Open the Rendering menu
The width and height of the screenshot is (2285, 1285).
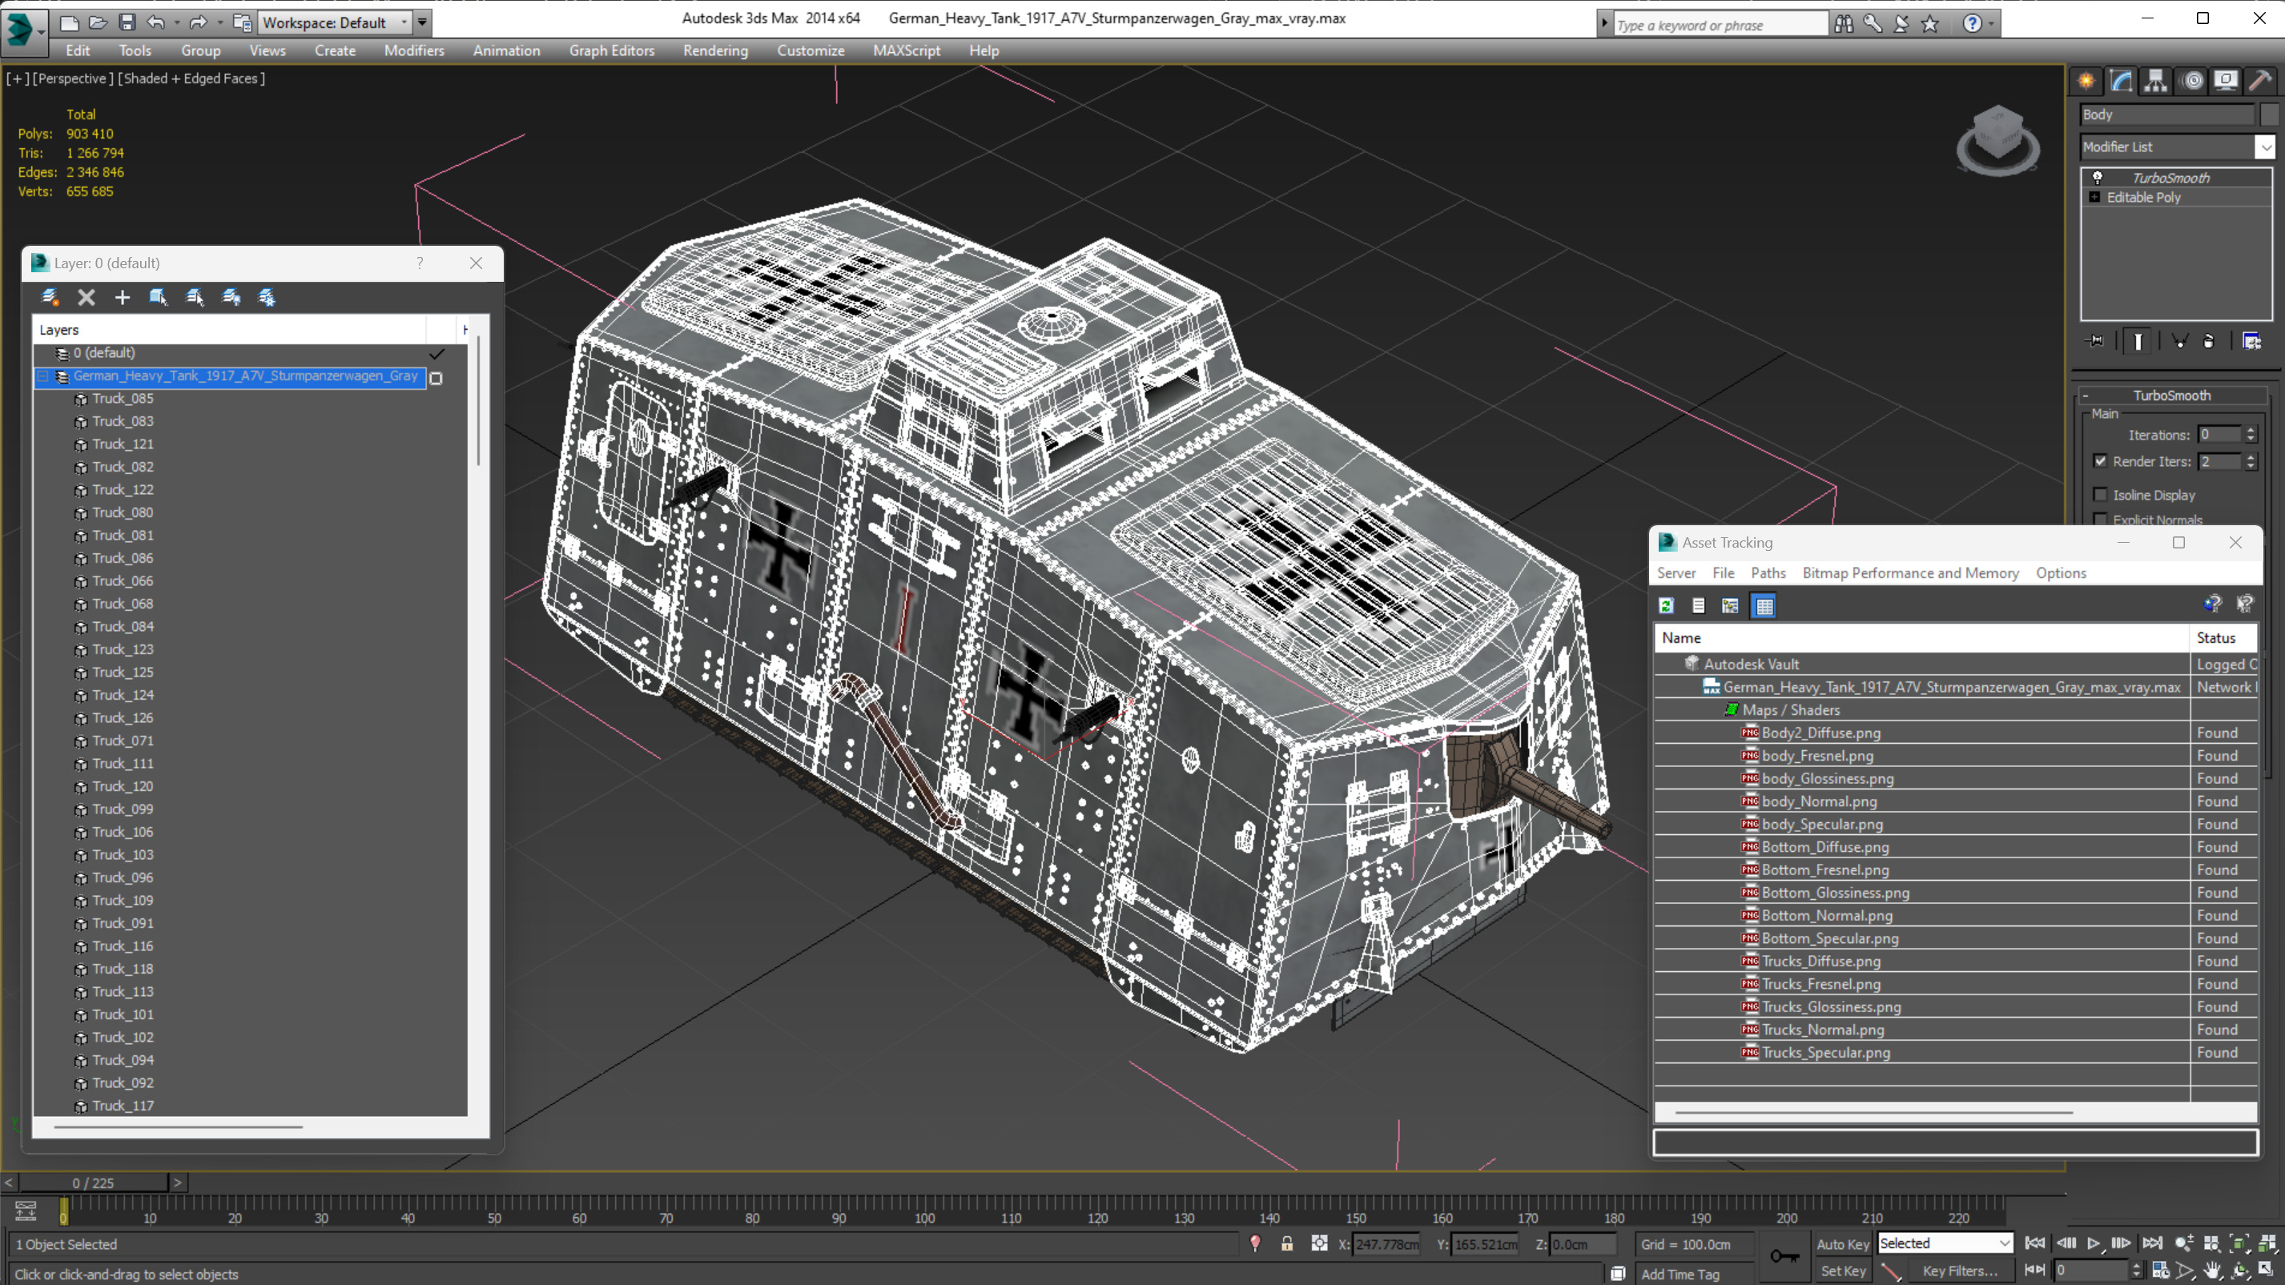pyautogui.click(x=715, y=50)
